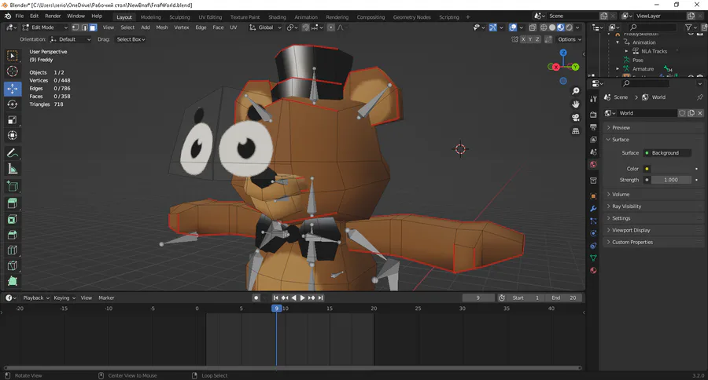Open the File menu

tap(20, 16)
